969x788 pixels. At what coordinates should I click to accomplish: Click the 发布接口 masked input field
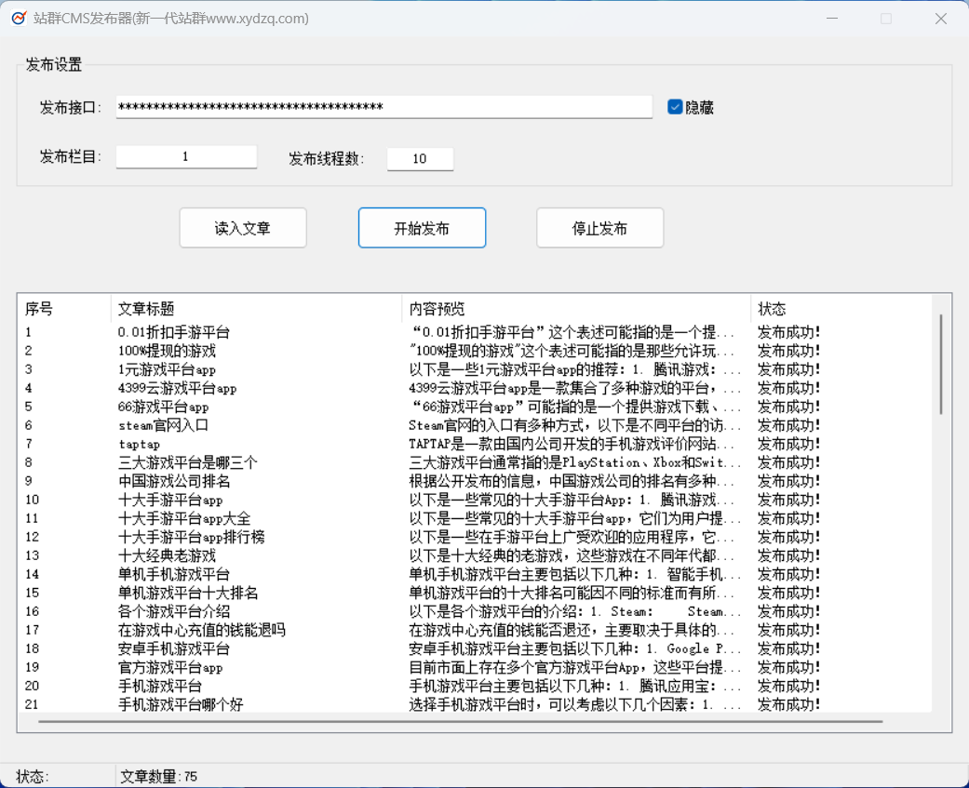pos(384,108)
